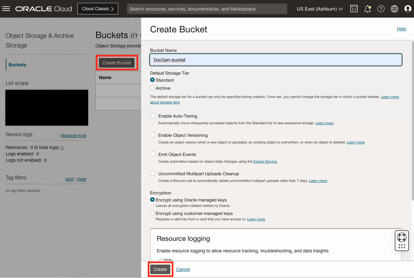Select the Archive storage tier
414x278 pixels.
tap(152, 88)
